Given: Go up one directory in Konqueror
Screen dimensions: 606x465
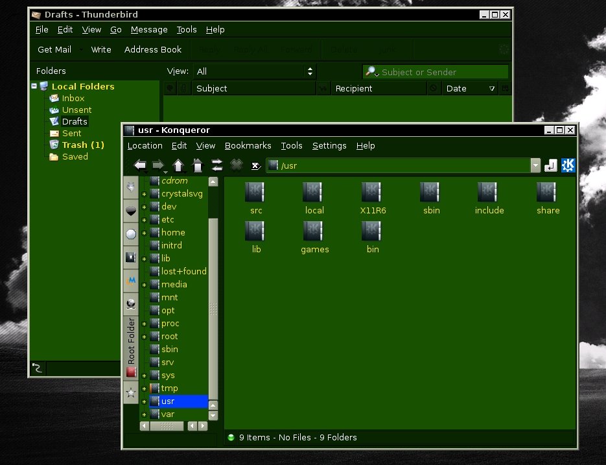Looking at the screenshot, I should [178, 165].
